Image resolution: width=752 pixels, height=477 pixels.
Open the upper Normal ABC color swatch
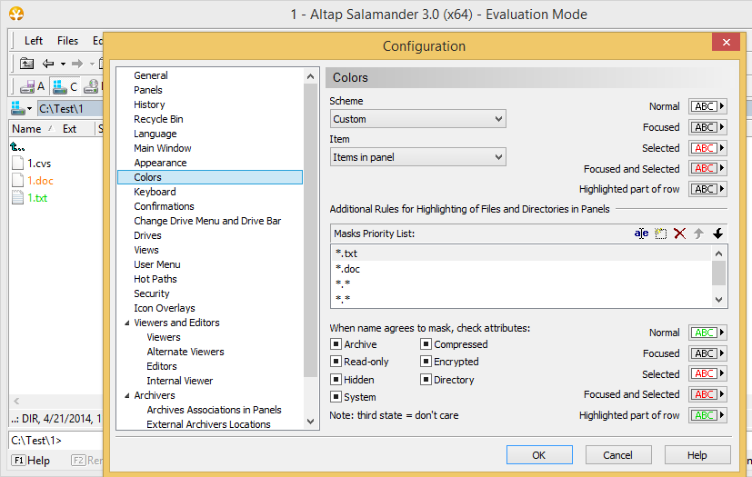tap(707, 106)
